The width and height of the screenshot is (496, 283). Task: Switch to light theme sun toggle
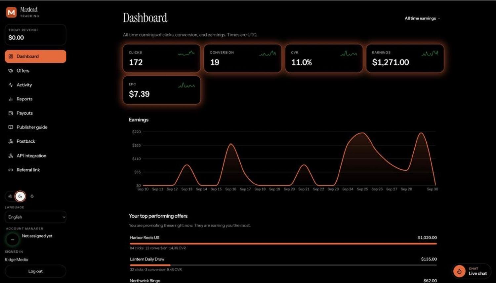(10, 196)
